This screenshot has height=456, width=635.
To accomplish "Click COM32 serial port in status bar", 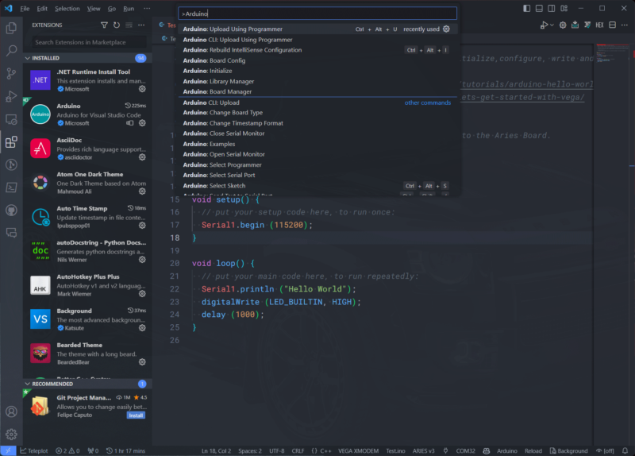I will [465, 450].
